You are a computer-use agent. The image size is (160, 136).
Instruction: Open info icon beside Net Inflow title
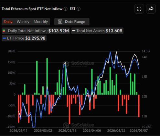[65, 9]
